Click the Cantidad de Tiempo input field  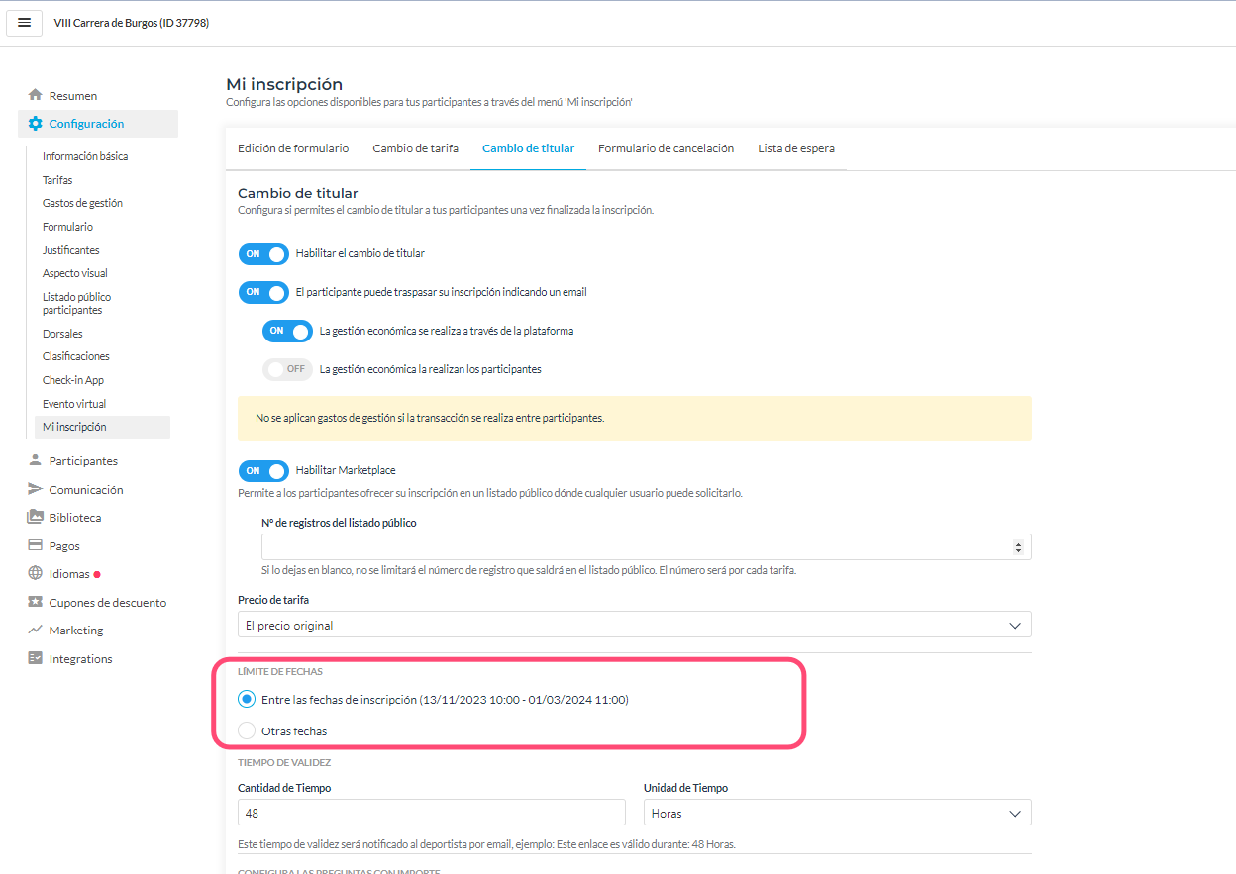(432, 813)
